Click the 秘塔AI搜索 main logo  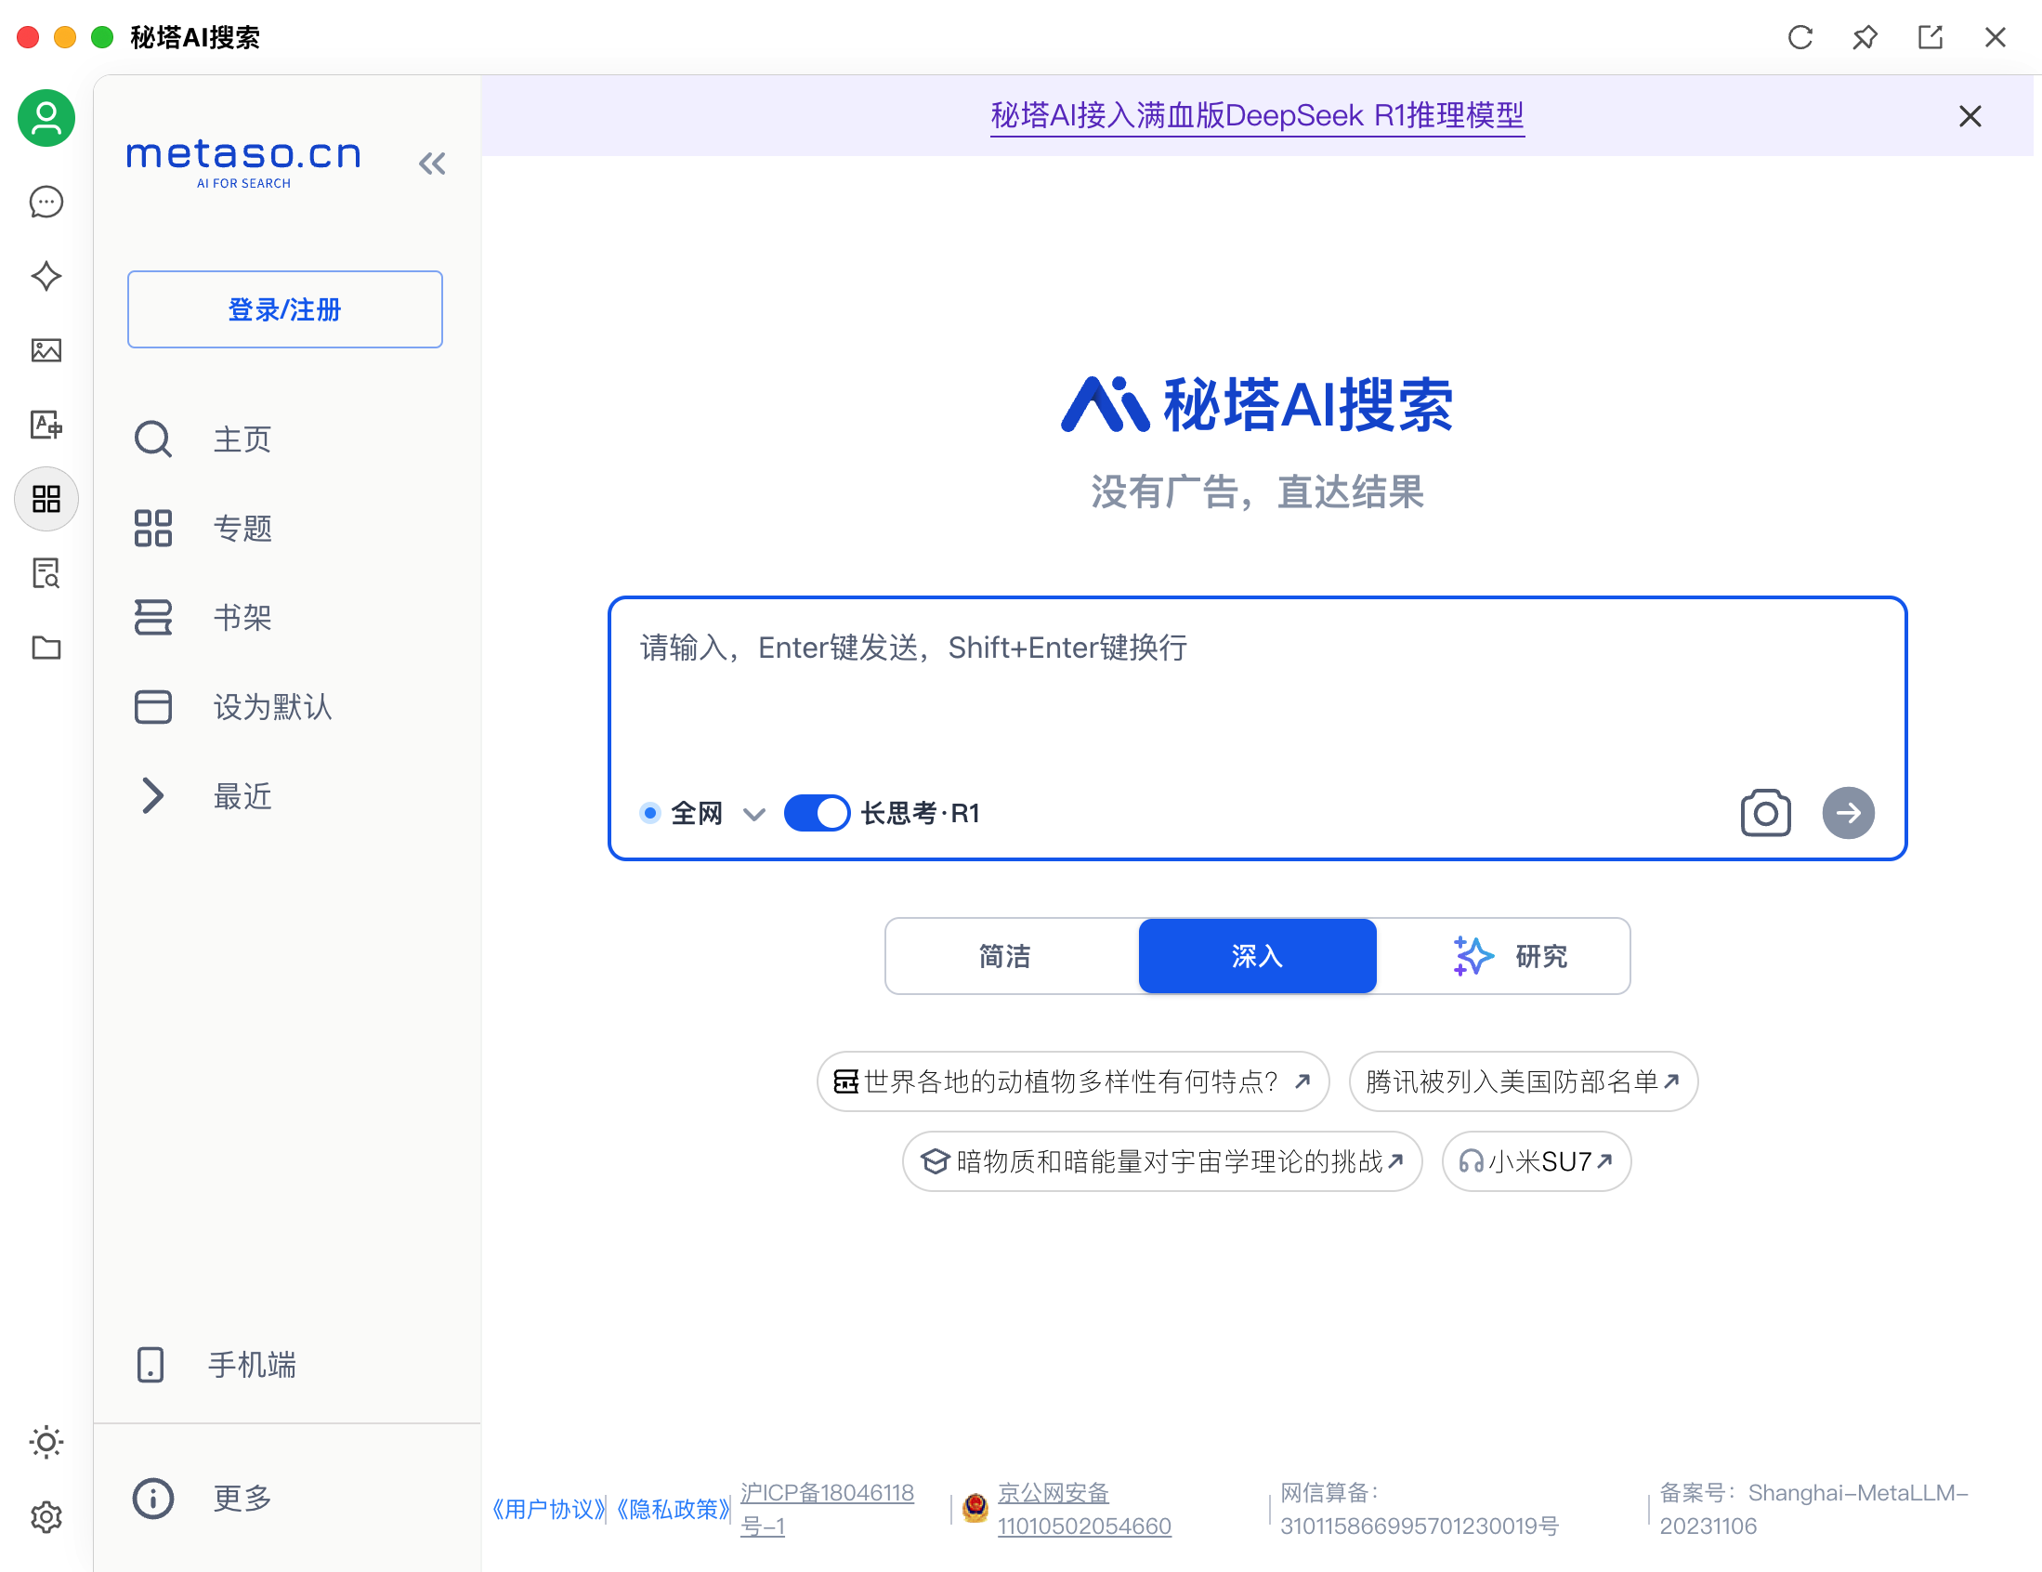tap(1257, 405)
